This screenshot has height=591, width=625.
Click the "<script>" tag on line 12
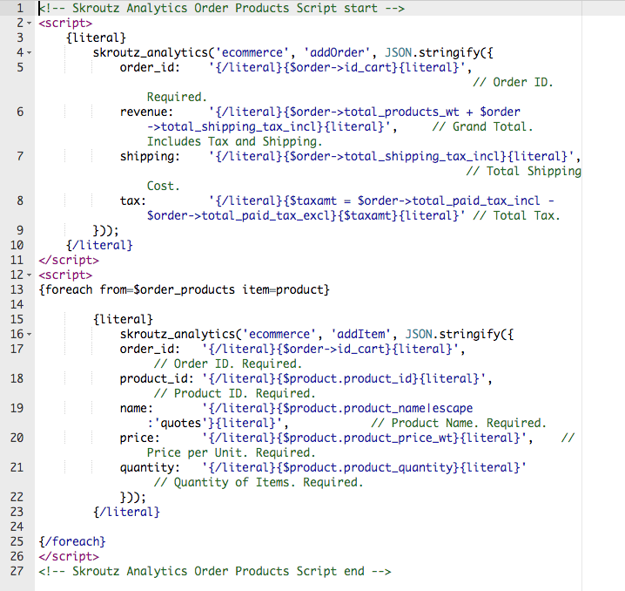tap(65, 275)
